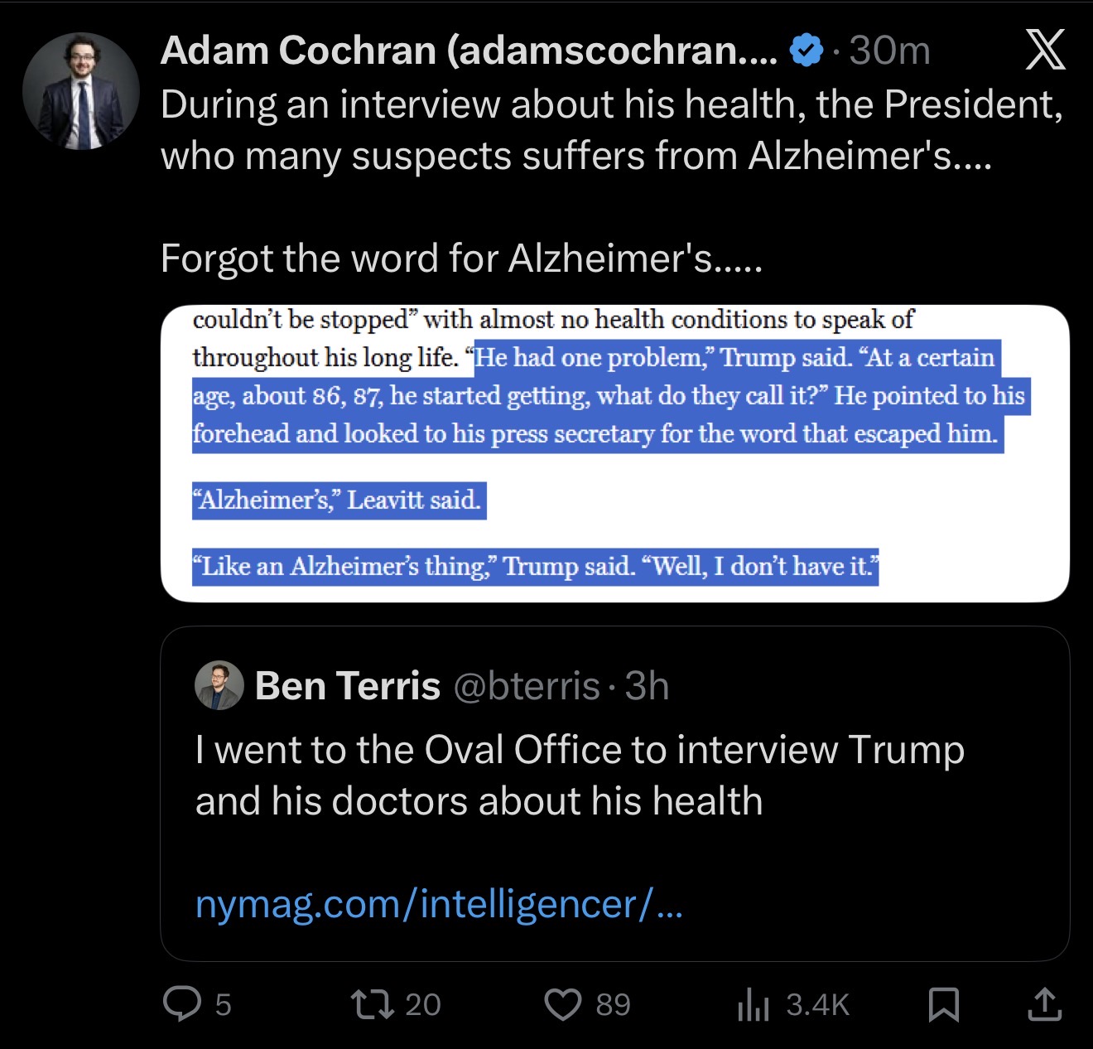Click the reply speech bubble icon
Viewport: 1093px width, 1049px height.
pyautogui.click(x=182, y=1003)
